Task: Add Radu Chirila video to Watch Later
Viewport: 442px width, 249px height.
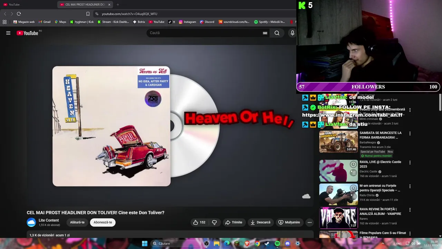Action: [x=353, y=188]
